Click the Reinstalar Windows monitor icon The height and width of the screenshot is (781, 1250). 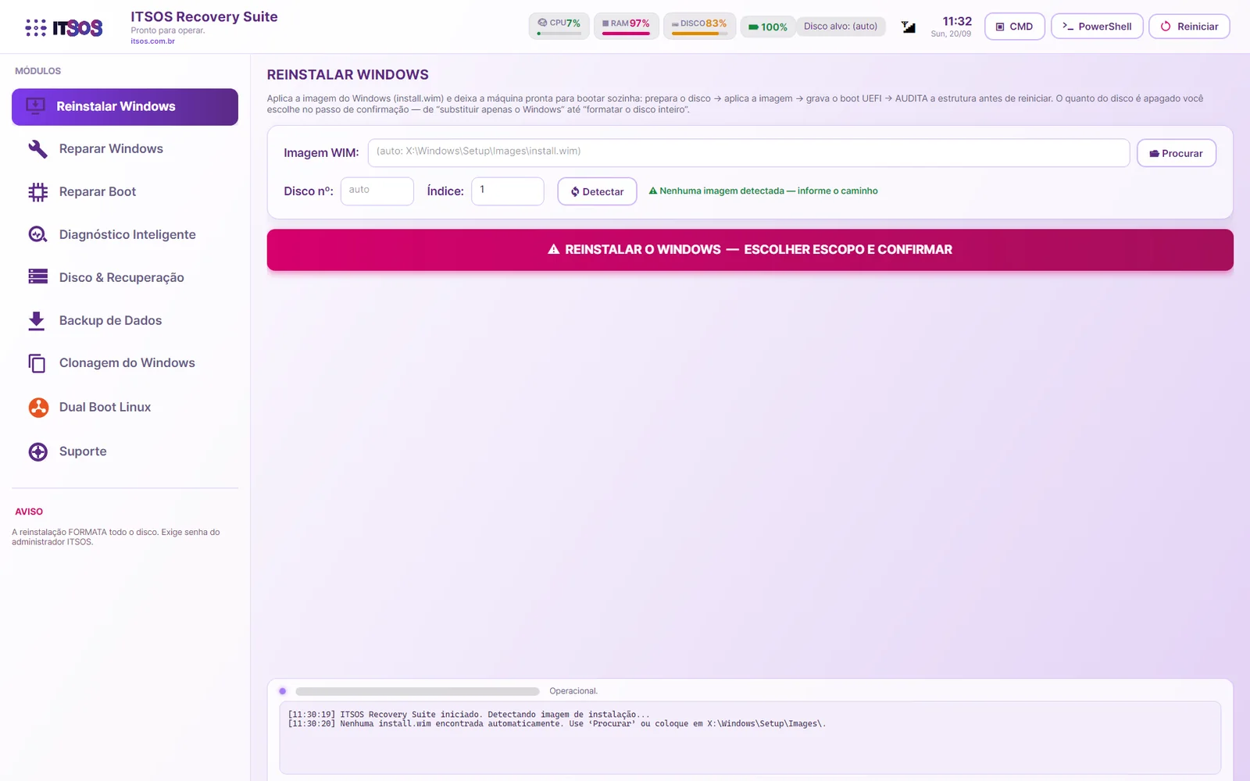pos(35,106)
